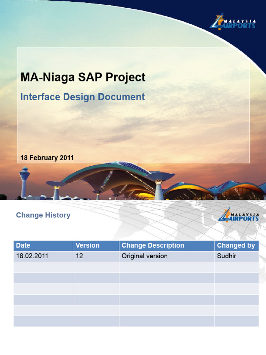Click the 'Date' column header
Viewport: 266px width, 355px height.
43,245
